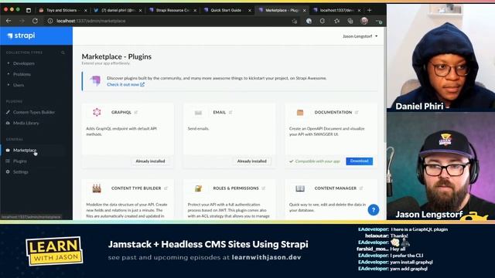Screen dimensions: 495x278
Task: Click Already installed button on GraphQL card
Action: [150, 161]
